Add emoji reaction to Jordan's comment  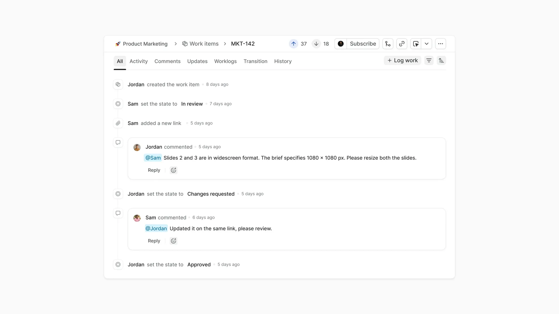(174, 170)
